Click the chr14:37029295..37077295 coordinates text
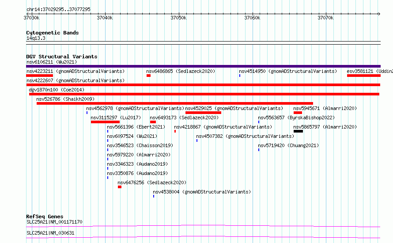Screen dimensions: 393x243 point(58,9)
